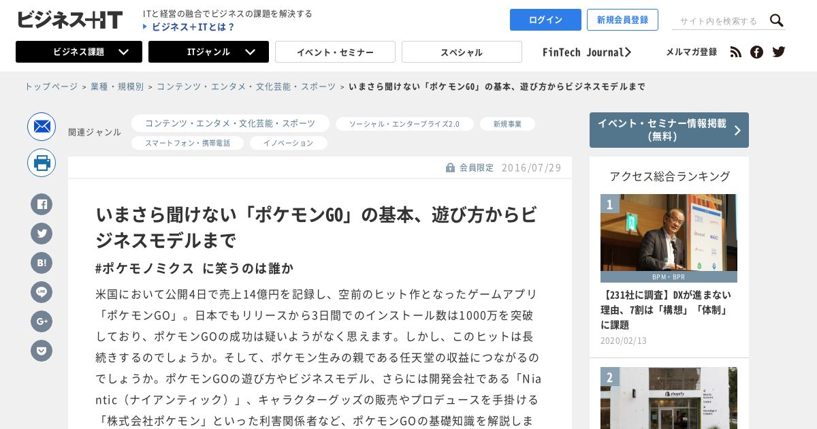
Task: Click the article date 2016/07/29
Action: coord(532,168)
